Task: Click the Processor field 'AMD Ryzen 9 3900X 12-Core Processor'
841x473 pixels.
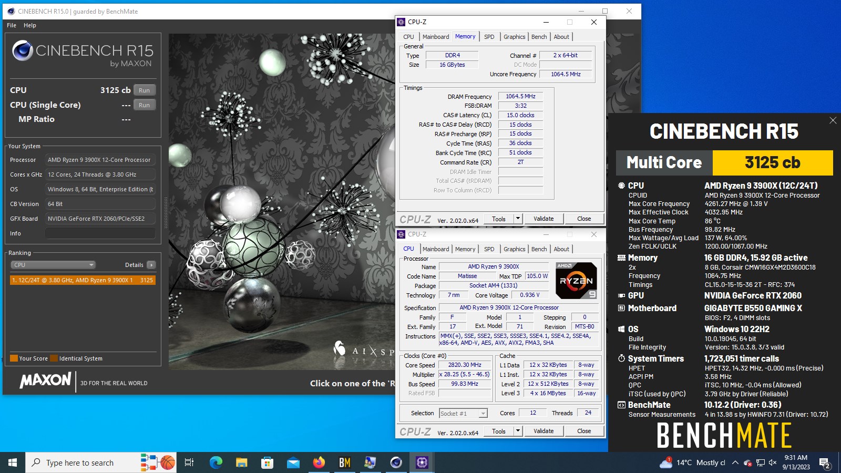Action: point(100,160)
